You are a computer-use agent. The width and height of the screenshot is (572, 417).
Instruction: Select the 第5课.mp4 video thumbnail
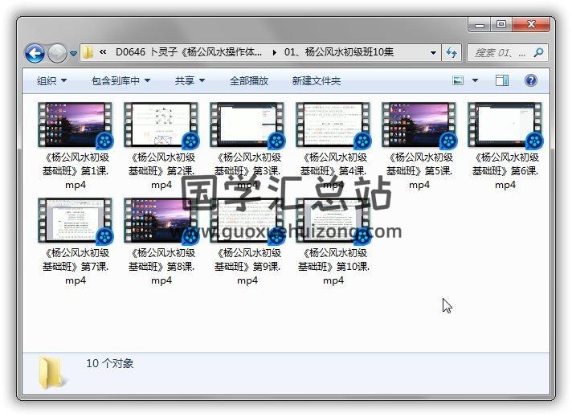[x=419, y=125]
